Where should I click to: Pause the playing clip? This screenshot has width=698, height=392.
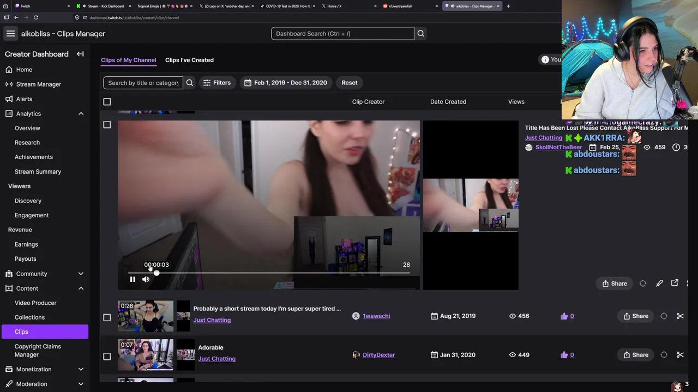(x=133, y=279)
